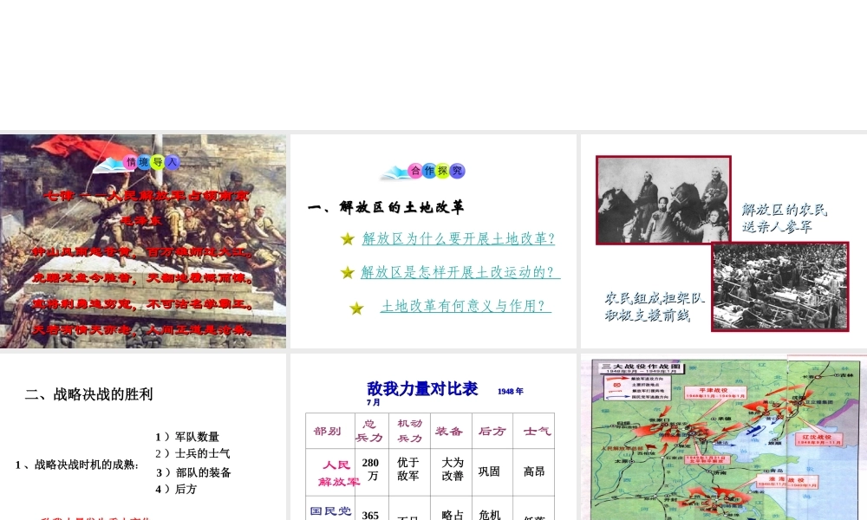This screenshot has height=520, width=867.
Task: Click table header 士气
Action: click(537, 431)
